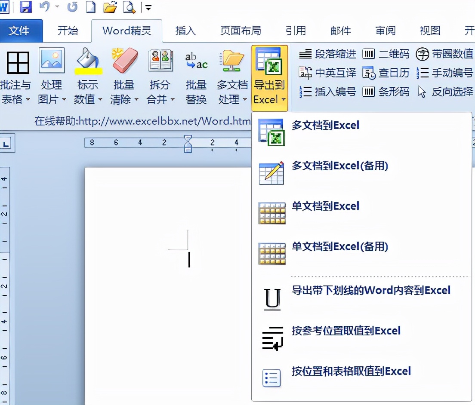Choose 导出带下划线的Word内容到Excel menu item

[x=362, y=297]
